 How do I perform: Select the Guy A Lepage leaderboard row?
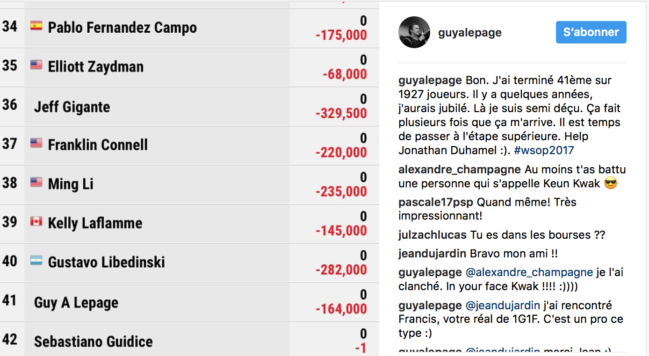(189, 302)
